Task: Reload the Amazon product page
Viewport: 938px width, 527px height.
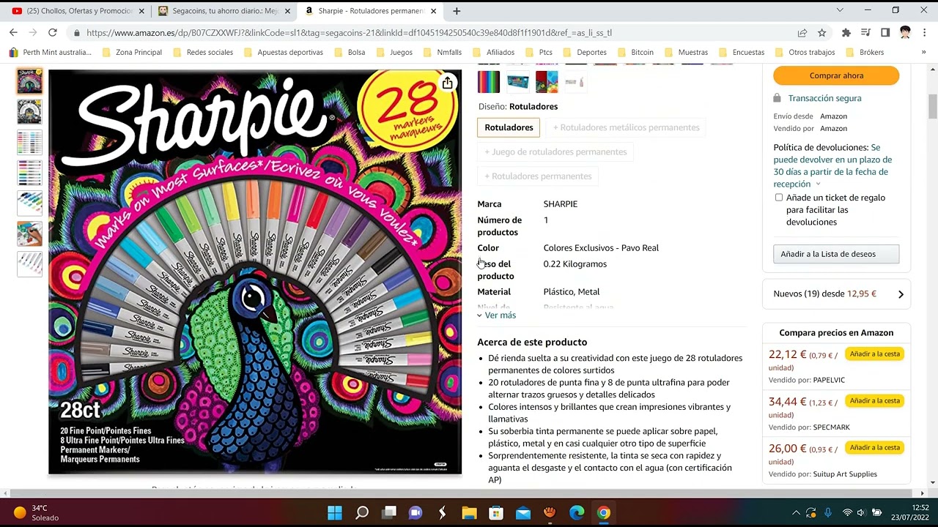Action: pos(52,32)
